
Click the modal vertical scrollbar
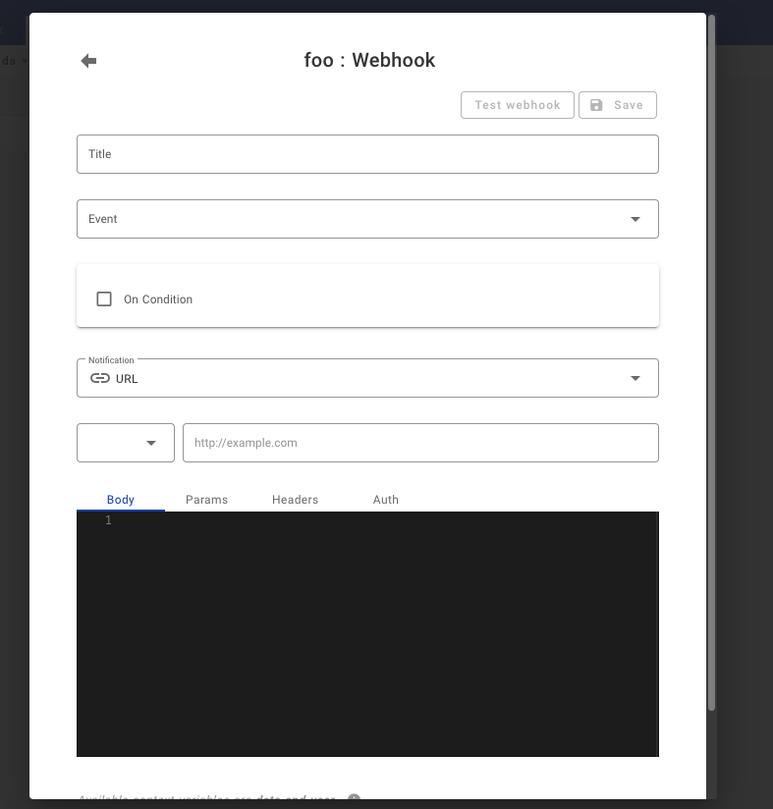(711, 362)
